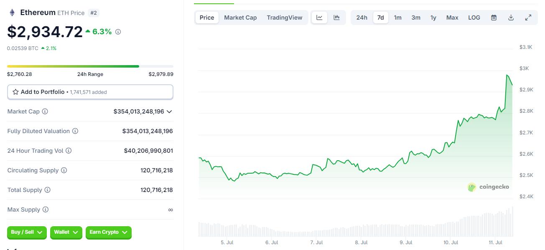Viewport: 545px width, 250px height.
Task: Click the 24h Range price bar
Action: tap(90, 66)
